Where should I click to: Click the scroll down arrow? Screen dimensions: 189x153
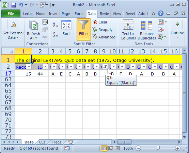184,137
